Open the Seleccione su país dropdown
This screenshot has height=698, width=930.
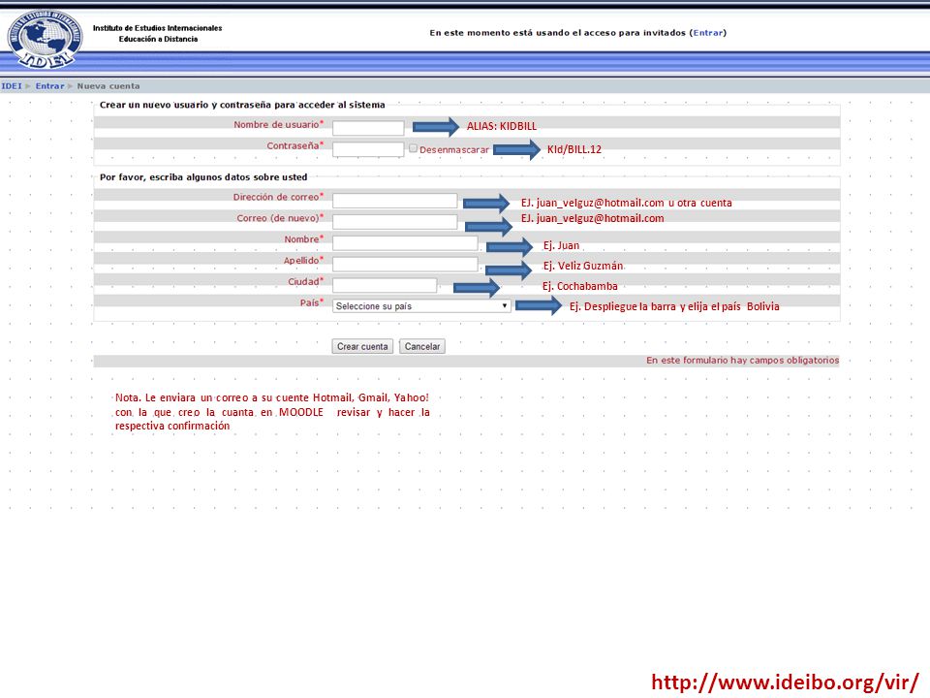click(x=421, y=305)
